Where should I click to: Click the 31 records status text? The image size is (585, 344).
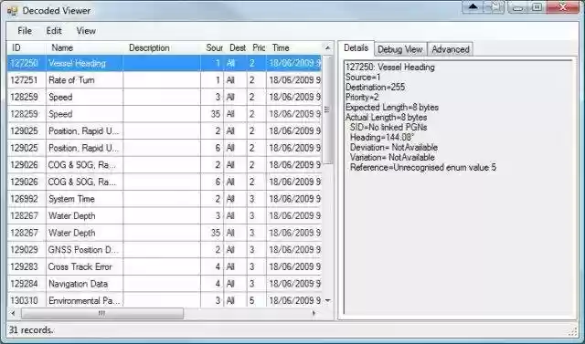pyautogui.click(x=31, y=330)
